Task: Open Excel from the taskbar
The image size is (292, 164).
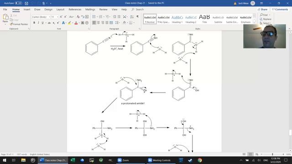Action: pyautogui.click(x=73, y=160)
